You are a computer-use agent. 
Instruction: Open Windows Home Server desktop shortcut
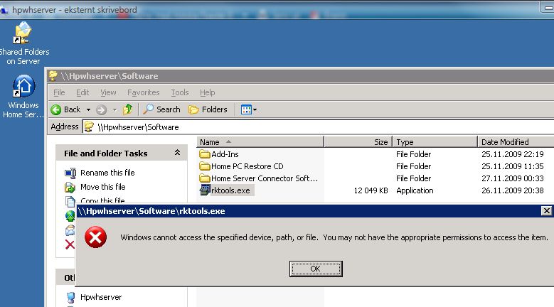point(23,97)
